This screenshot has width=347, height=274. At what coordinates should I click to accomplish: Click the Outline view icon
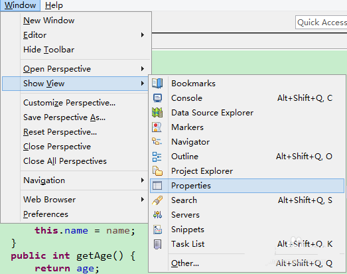tap(157, 157)
